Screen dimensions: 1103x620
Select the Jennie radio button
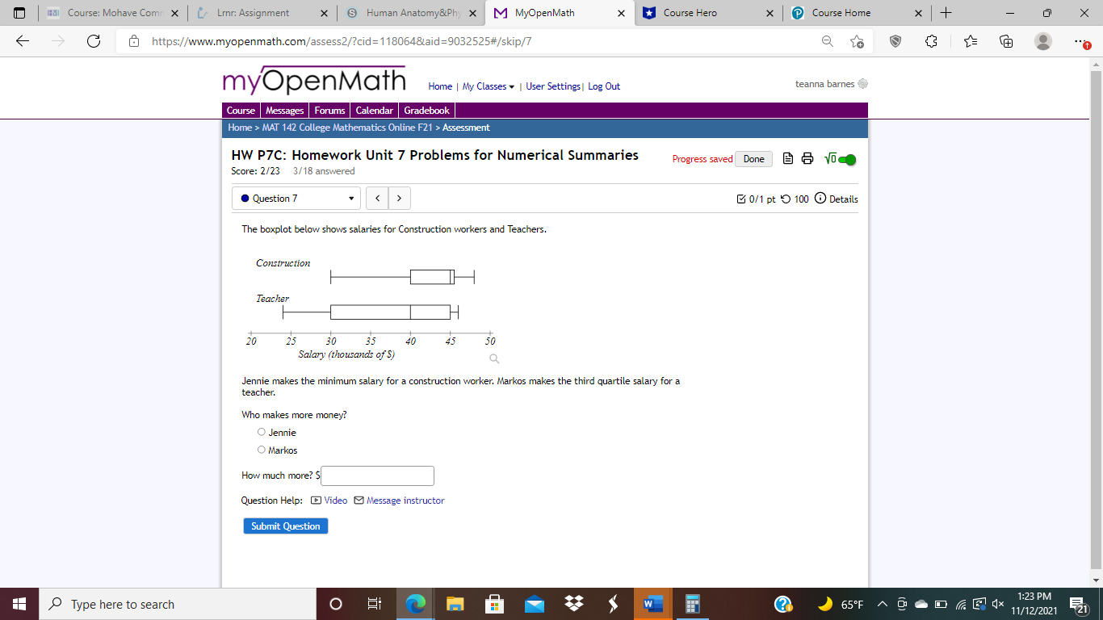coord(261,432)
